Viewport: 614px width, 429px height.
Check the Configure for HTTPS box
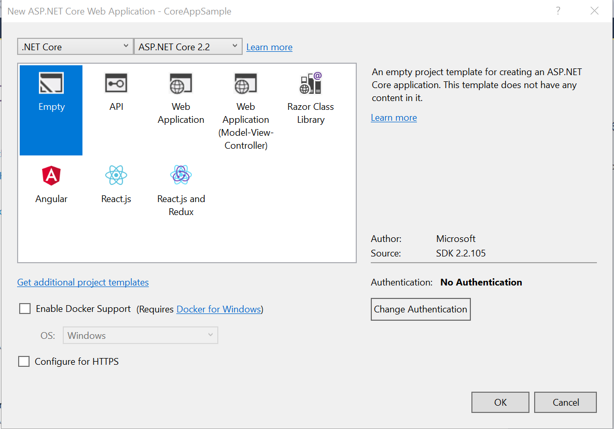[24, 362]
